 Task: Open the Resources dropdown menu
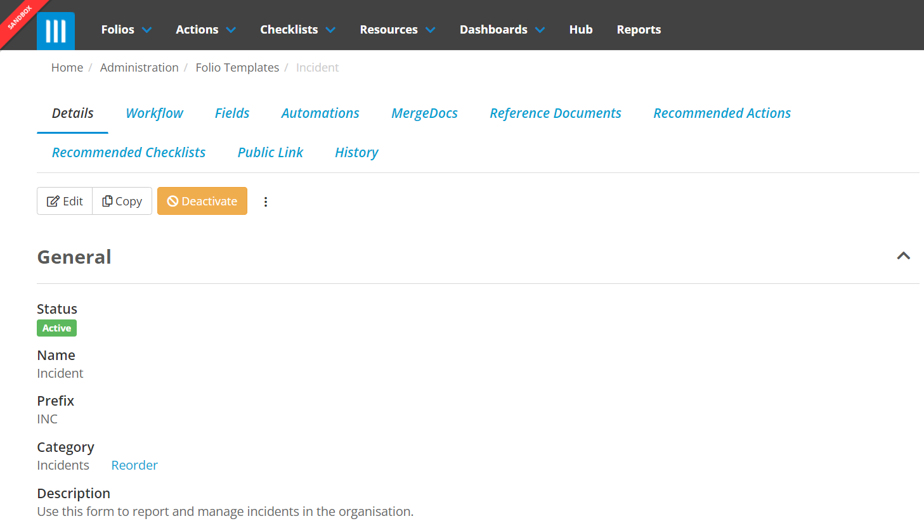coord(397,30)
